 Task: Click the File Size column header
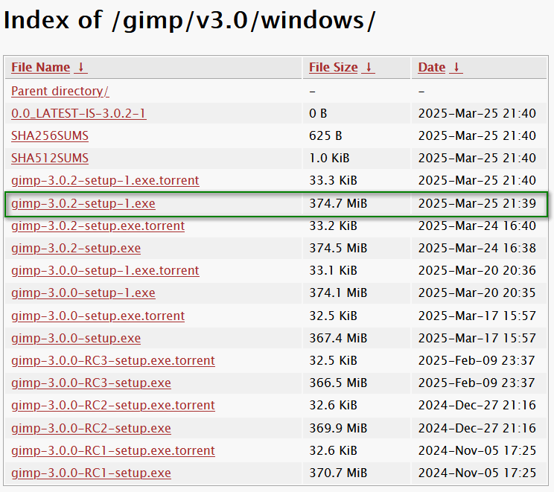point(333,67)
